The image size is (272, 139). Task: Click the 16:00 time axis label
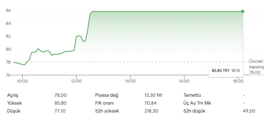[184, 81]
